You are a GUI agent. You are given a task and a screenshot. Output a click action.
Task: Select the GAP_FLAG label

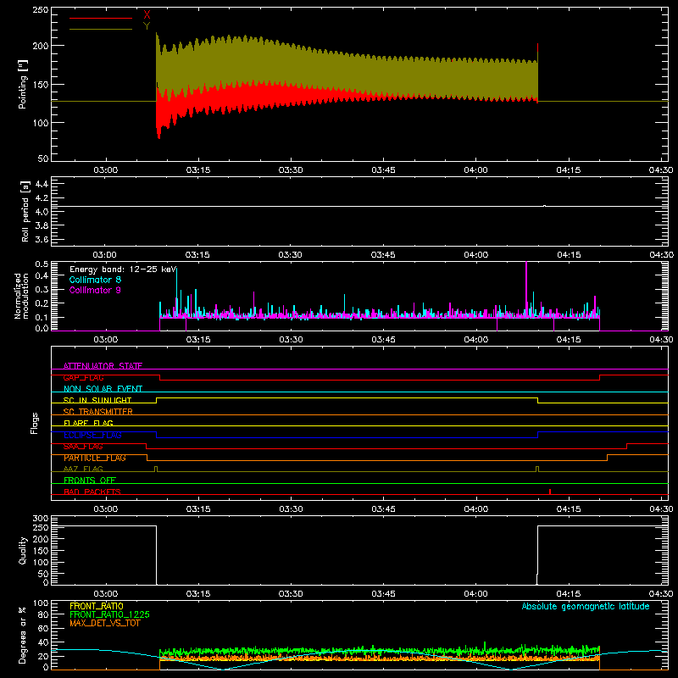click(x=83, y=377)
